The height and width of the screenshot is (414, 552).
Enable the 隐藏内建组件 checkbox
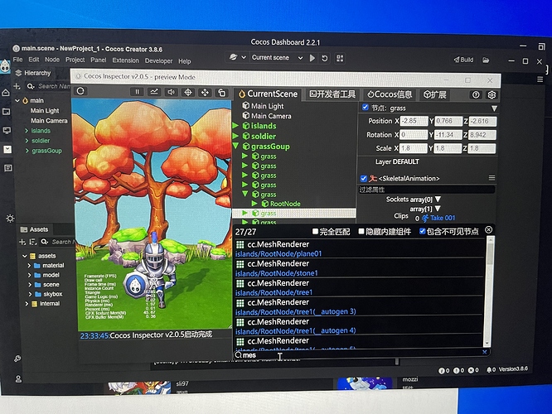[361, 232]
